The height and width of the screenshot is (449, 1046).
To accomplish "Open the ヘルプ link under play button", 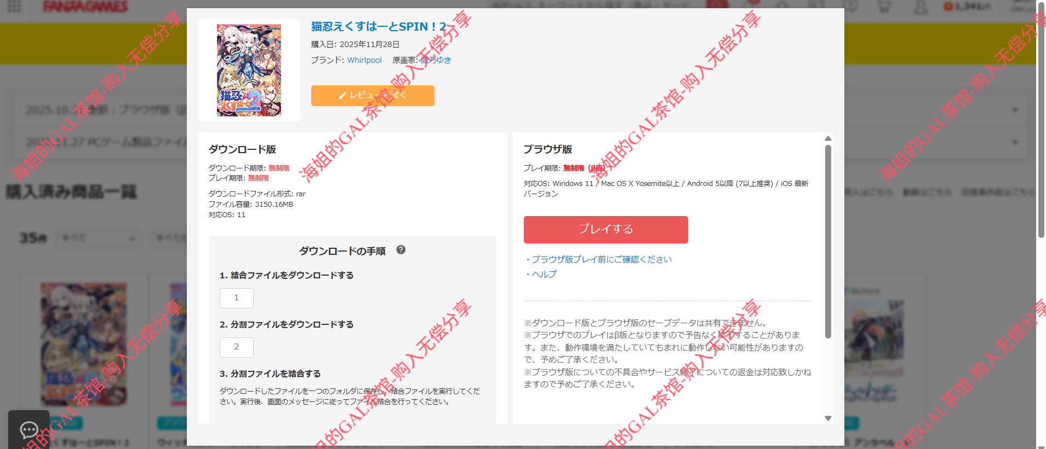I will [x=544, y=274].
